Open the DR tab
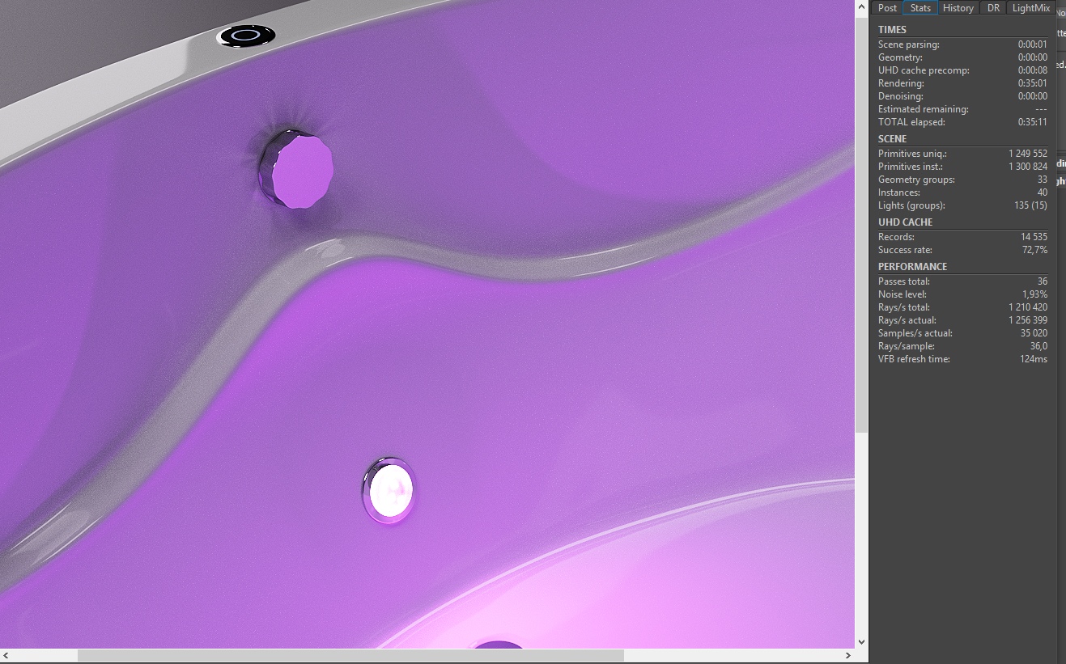 click(x=993, y=8)
